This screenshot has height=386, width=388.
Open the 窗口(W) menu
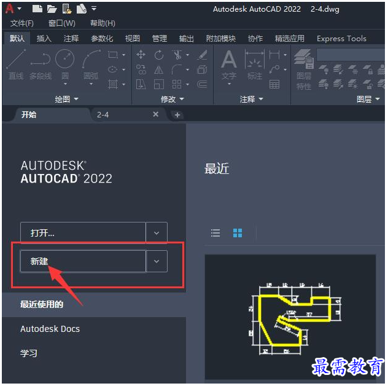tap(62, 23)
